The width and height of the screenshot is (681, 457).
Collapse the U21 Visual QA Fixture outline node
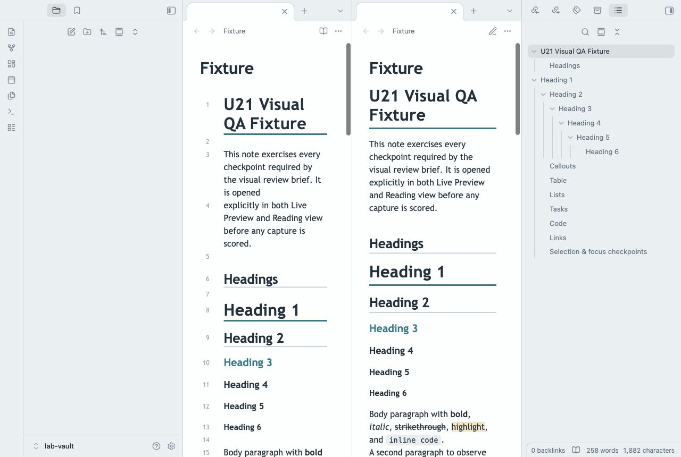pos(534,52)
